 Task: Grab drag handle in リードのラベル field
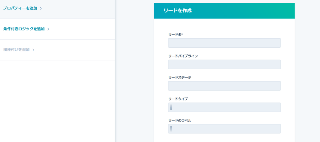[x=171, y=129]
